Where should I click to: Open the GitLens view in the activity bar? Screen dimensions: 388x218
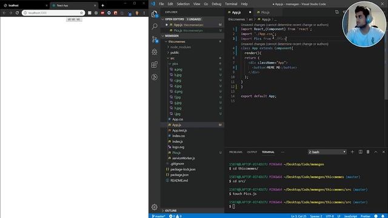pyautogui.click(x=155, y=77)
